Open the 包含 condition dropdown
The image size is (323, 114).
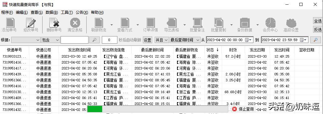click(x=50, y=40)
